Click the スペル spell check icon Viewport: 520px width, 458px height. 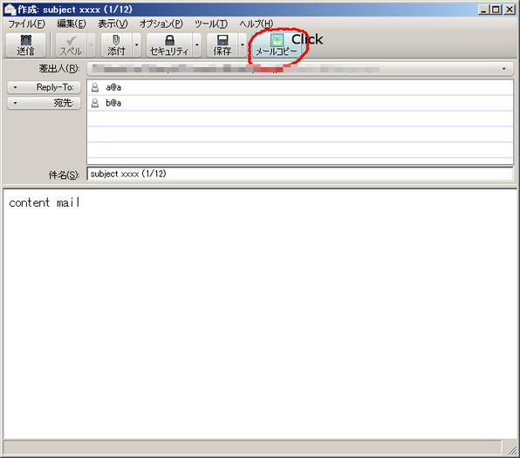[71, 40]
